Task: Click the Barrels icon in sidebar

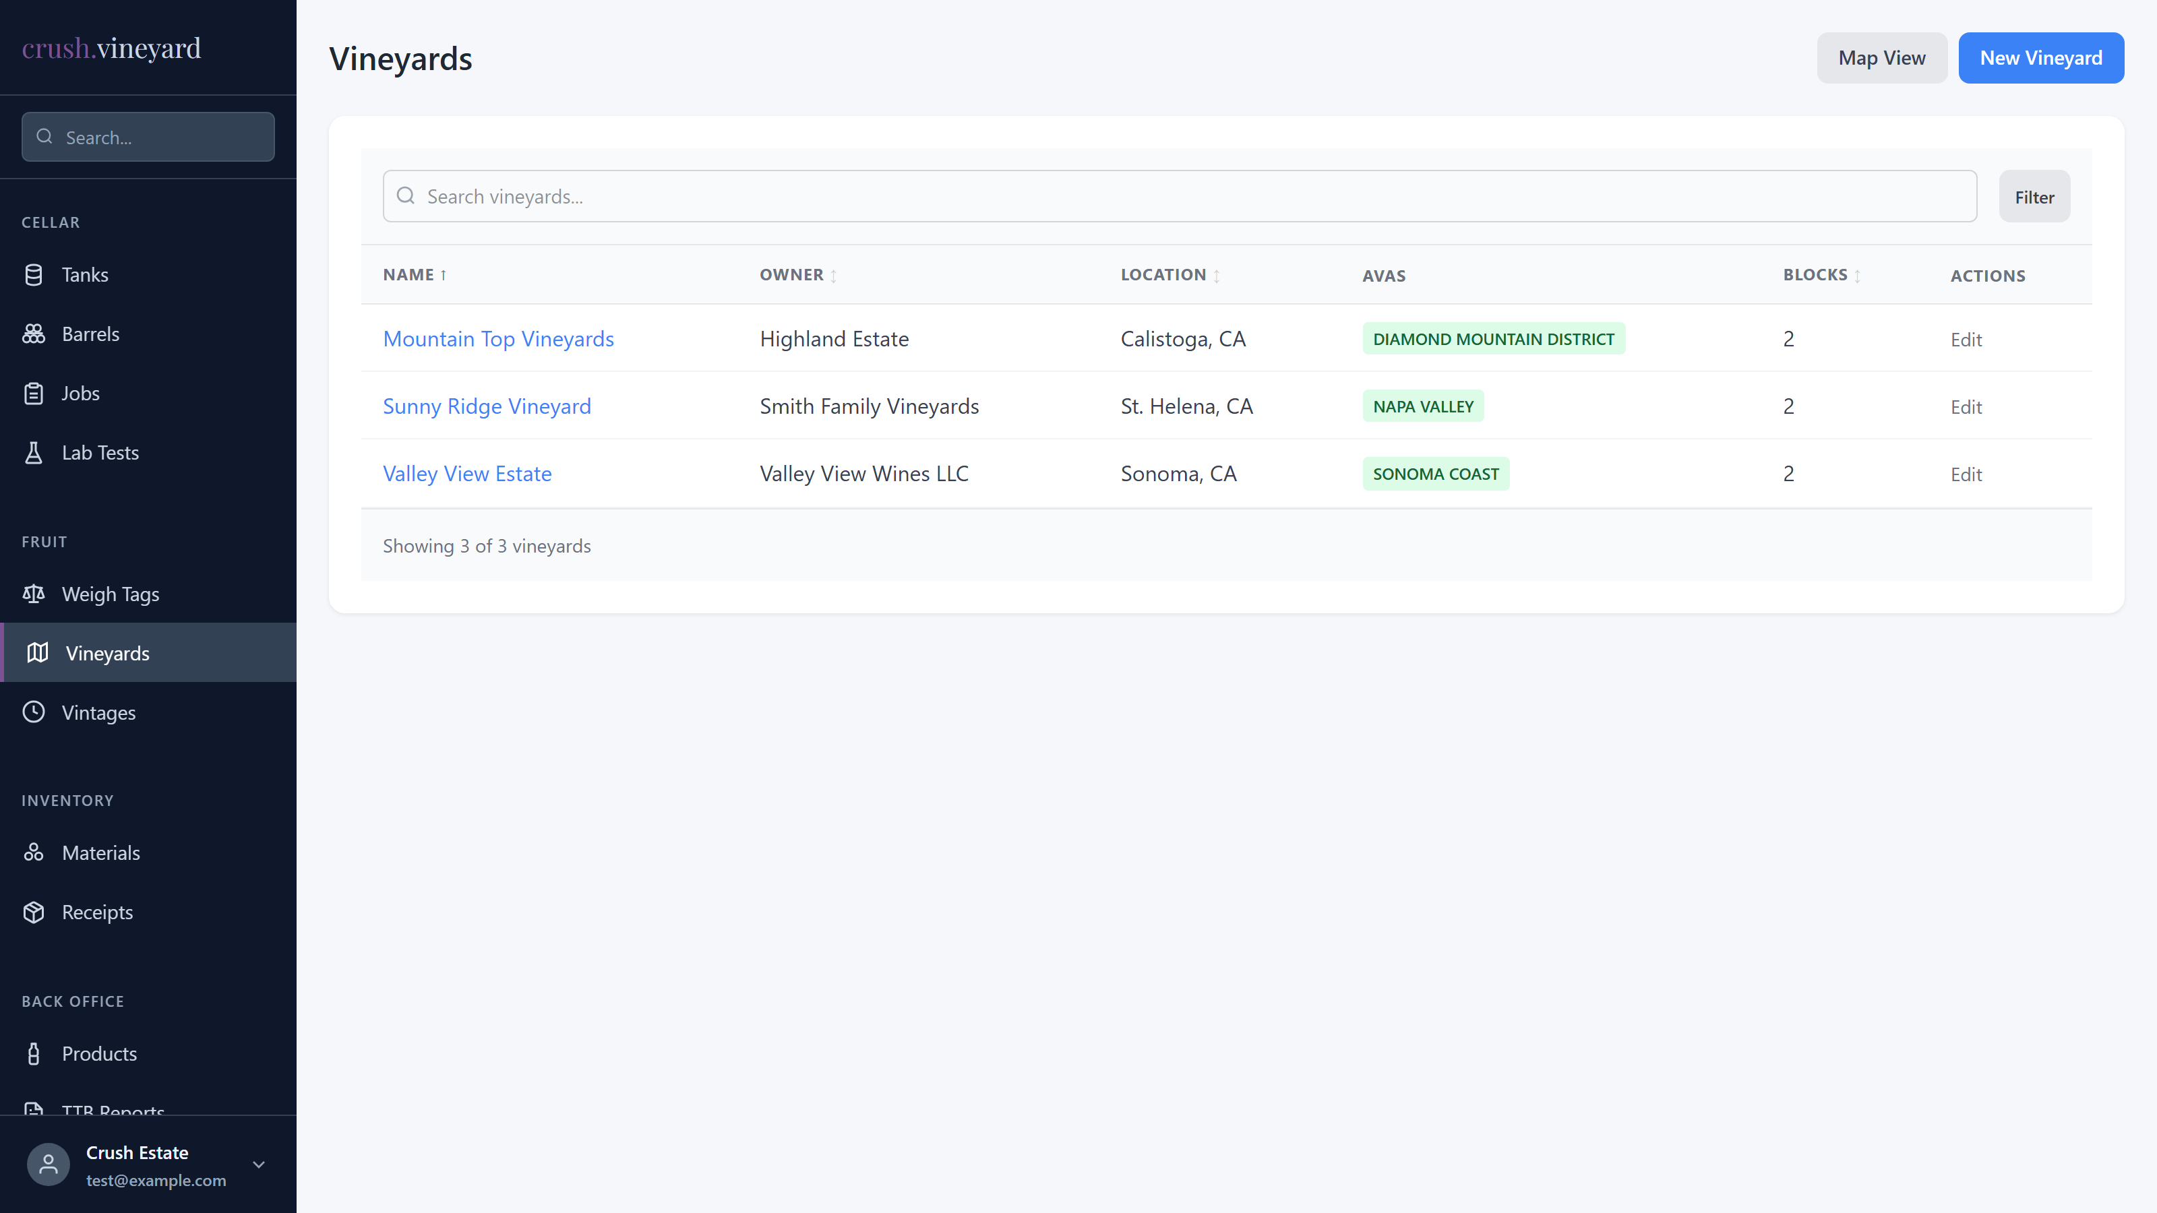Action: [34, 334]
